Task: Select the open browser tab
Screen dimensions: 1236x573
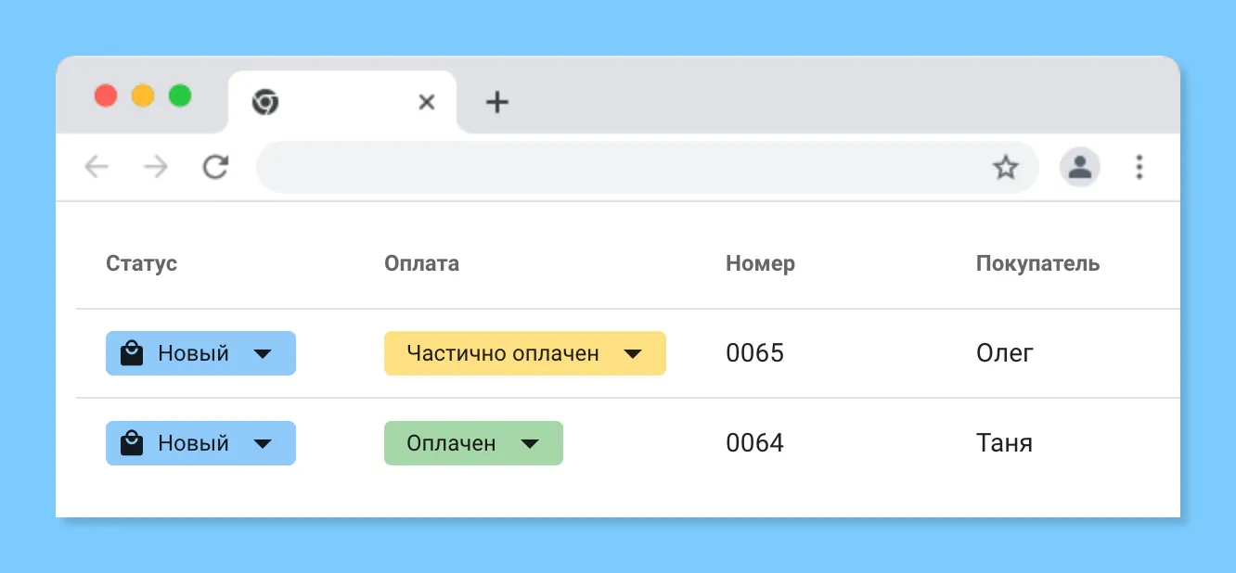Action: click(x=343, y=102)
